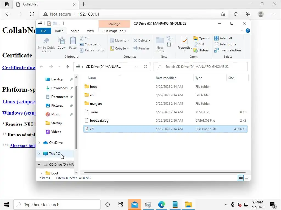Screen dimensions: 281x210
Task: Cut the selected efi file
Action: [85, 38]
